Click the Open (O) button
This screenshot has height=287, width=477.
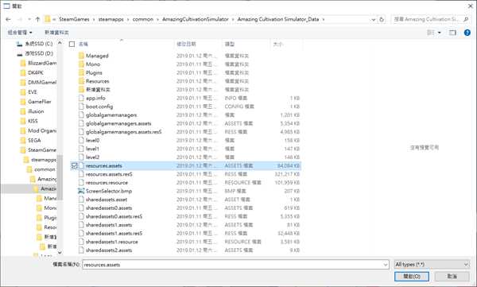[412, 277]
